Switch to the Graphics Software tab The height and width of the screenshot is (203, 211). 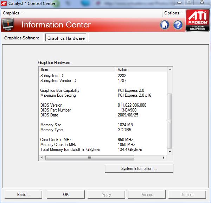point(22,38)
